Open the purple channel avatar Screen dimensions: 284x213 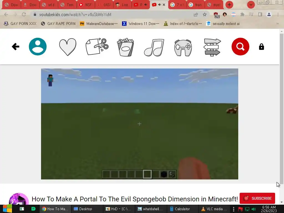click(19, 199)
